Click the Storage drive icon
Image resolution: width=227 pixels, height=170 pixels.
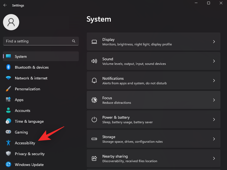[x=94, y=139]
